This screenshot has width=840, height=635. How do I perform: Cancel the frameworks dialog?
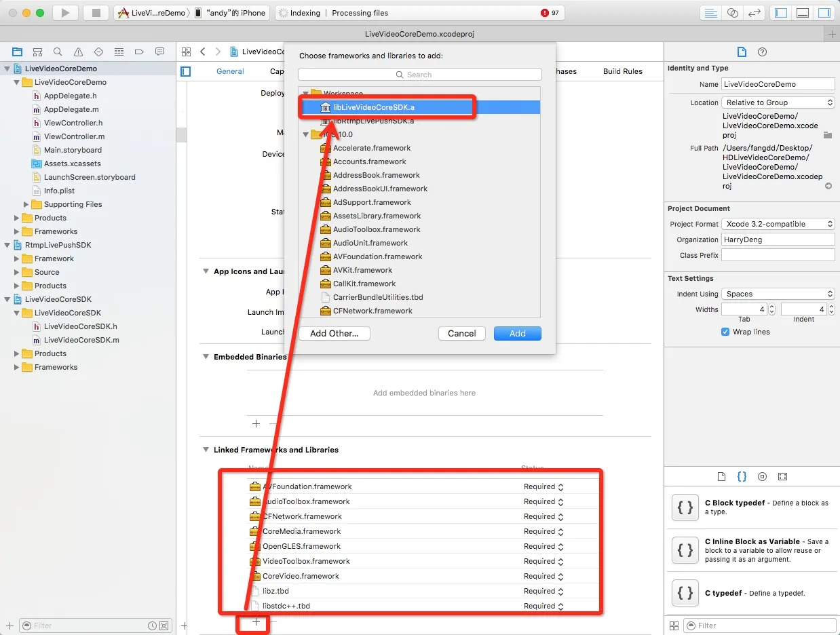coord(462,333)
